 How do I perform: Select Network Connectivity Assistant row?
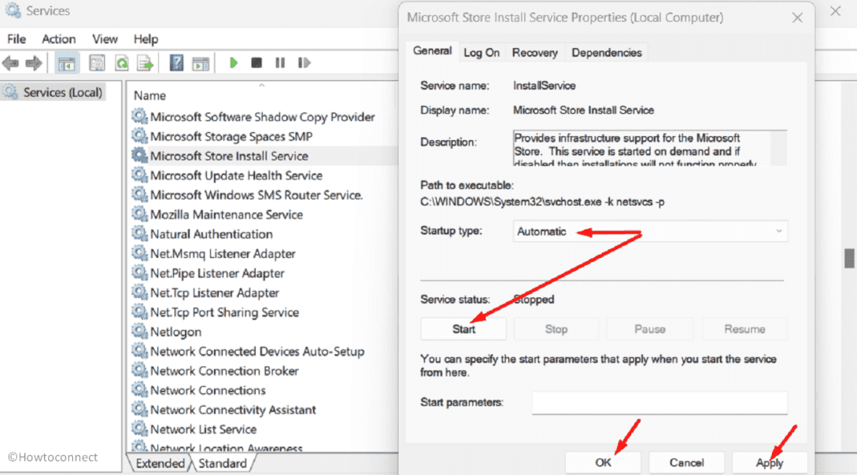coord(234,410)
